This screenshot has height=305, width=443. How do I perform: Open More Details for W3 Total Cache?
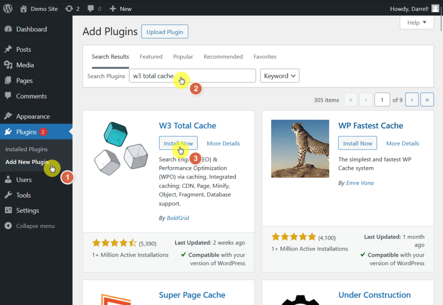click(x=223, y=143)
